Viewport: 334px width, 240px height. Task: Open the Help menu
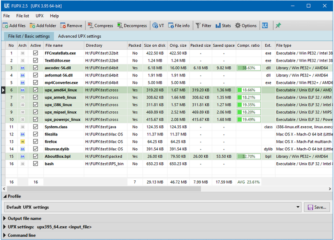[x=54, y=16]
